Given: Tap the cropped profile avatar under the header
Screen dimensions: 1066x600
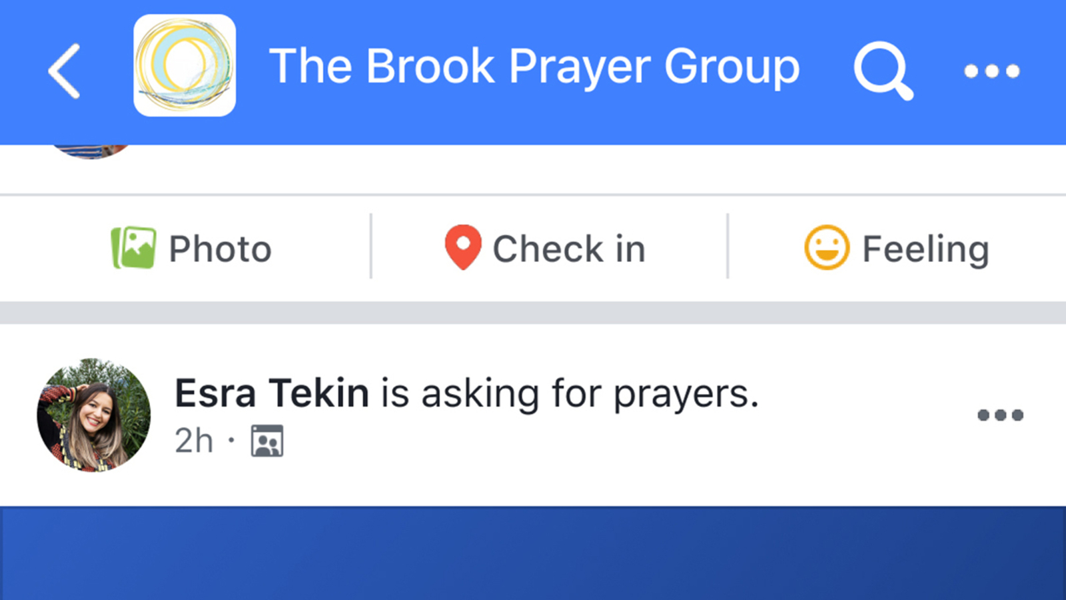Looking at the screenshot, I should (91, 151).
